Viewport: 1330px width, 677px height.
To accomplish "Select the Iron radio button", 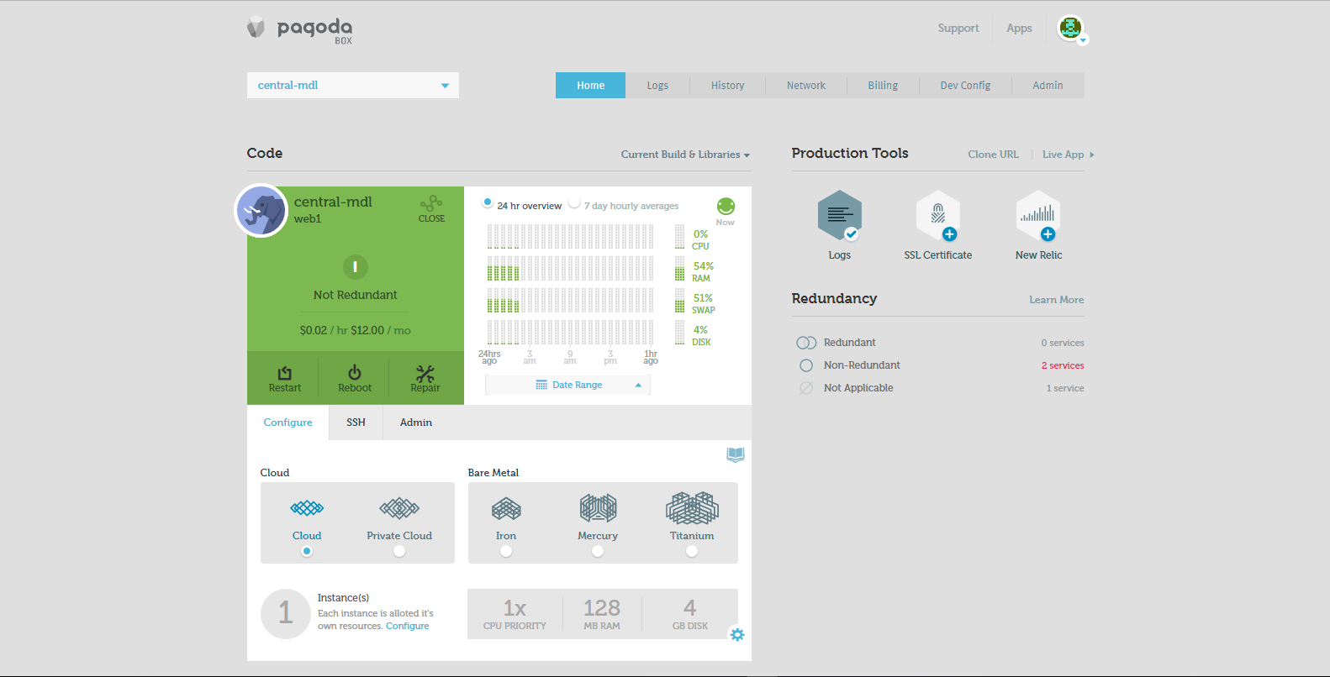I will (506, 551).
